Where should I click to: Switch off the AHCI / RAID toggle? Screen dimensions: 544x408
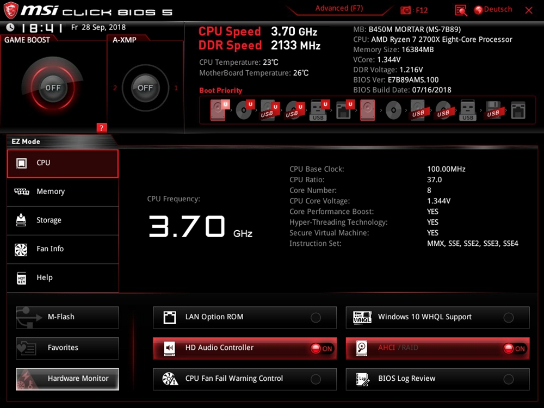click(515, 349)
